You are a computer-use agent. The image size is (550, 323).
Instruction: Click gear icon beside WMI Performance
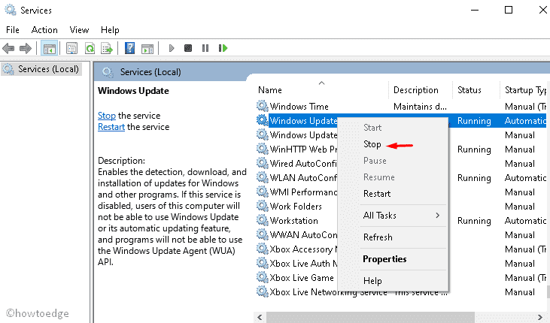click(x=262, y=192)
